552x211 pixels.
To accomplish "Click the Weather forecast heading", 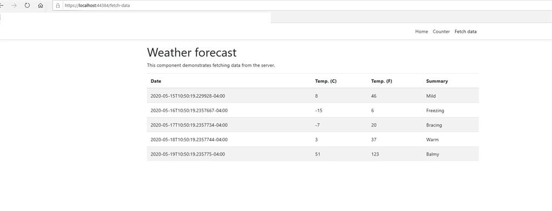I will pyautogui.click(x=191, y=53).
